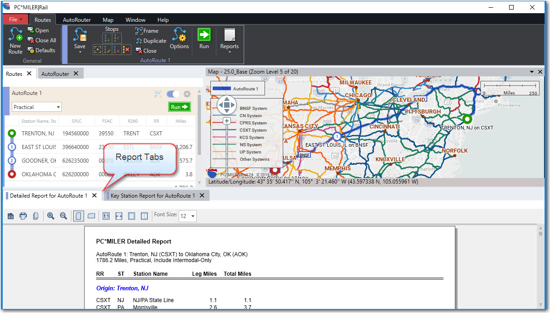Open the Practical routing type dropdown
550x313 pixels.
(x=37, y=107)
